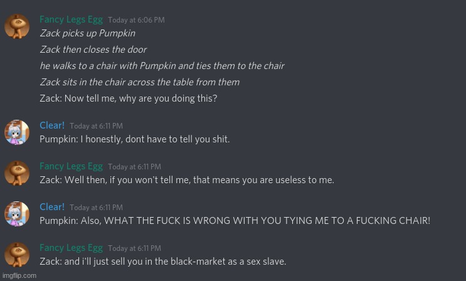Open Fancy Legs Egg avatar at 6:06 PM
466x281 pixels.
tap(17, 26)
